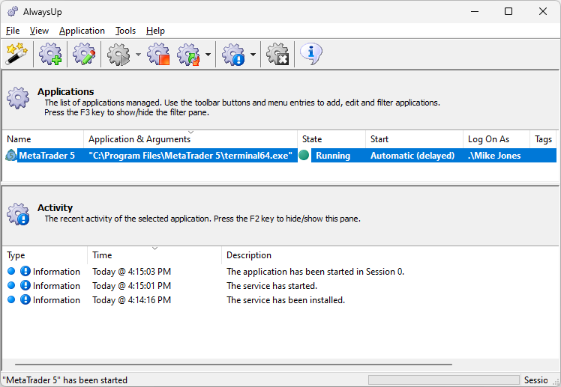This screenshot has height=387, width=561.
Task: Open the About info speech bubble icon
Action: [311, 54]
